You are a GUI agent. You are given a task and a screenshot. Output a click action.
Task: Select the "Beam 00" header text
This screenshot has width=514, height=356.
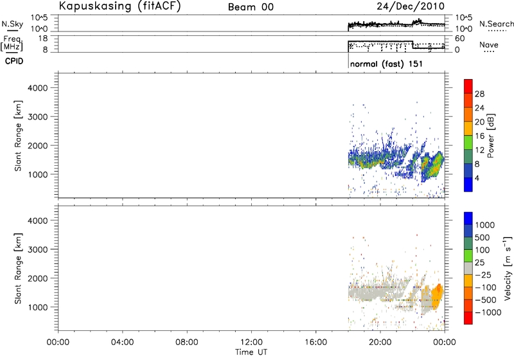[251, 7]
